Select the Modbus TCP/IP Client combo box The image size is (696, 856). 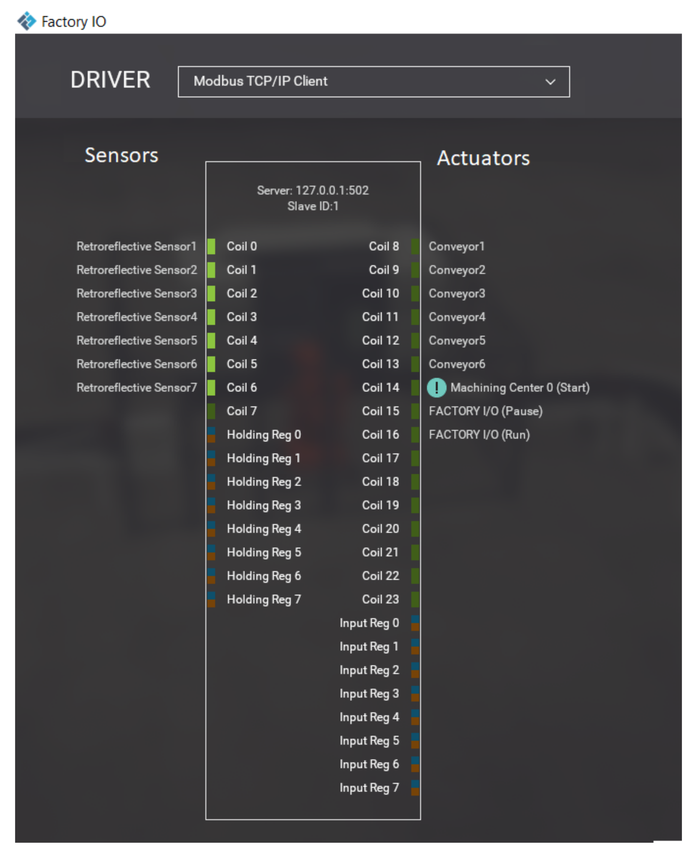pos(361,82)
